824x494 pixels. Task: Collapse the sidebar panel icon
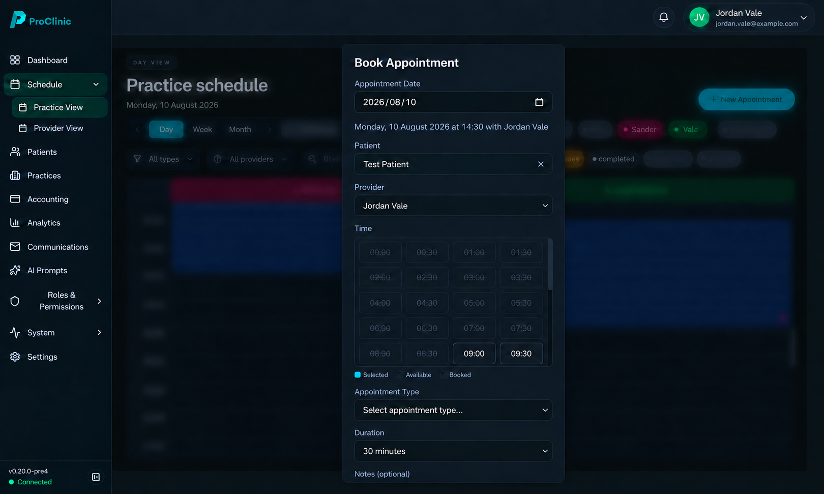tap(96, 477)
